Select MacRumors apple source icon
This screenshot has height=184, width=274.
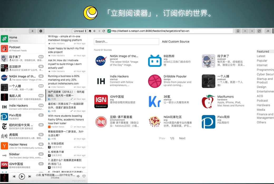click(208, 101)
